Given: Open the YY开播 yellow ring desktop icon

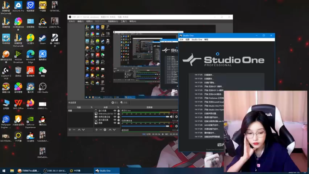Looking at the screenshot, I should point(18,137).
